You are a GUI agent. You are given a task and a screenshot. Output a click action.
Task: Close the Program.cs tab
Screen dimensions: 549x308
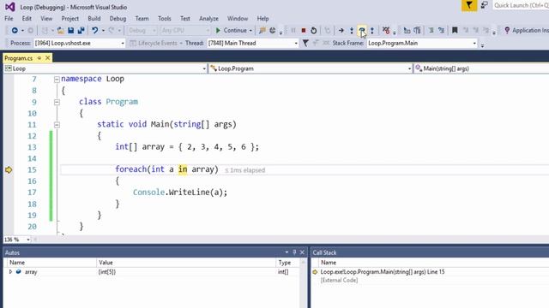pyautogui.click(x=48, y=58)
